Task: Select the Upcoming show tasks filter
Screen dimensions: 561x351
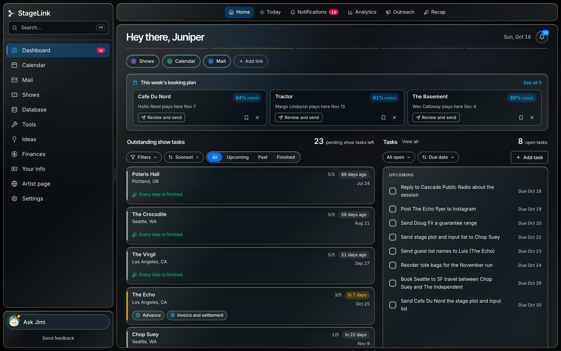Action: [238, 157]
